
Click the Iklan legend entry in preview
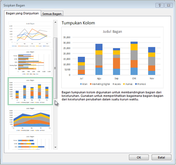(x=84, y=84)
